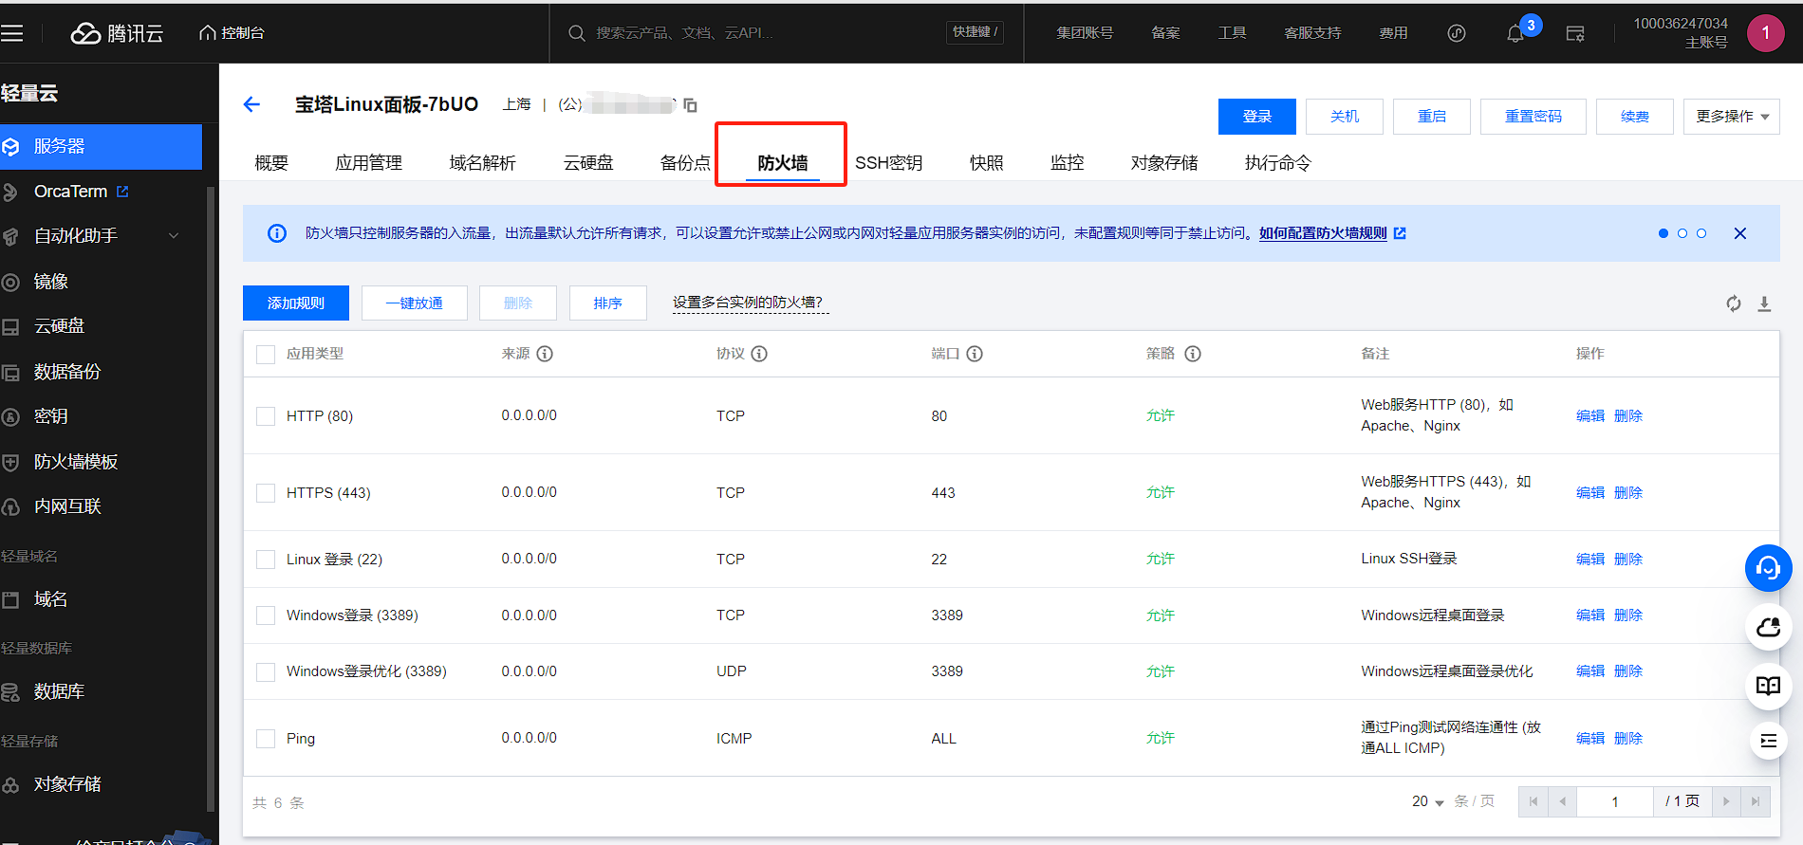Close the firewall info banner
This screenshot has width=1803, height=845.
click(x=1740, y=233)
